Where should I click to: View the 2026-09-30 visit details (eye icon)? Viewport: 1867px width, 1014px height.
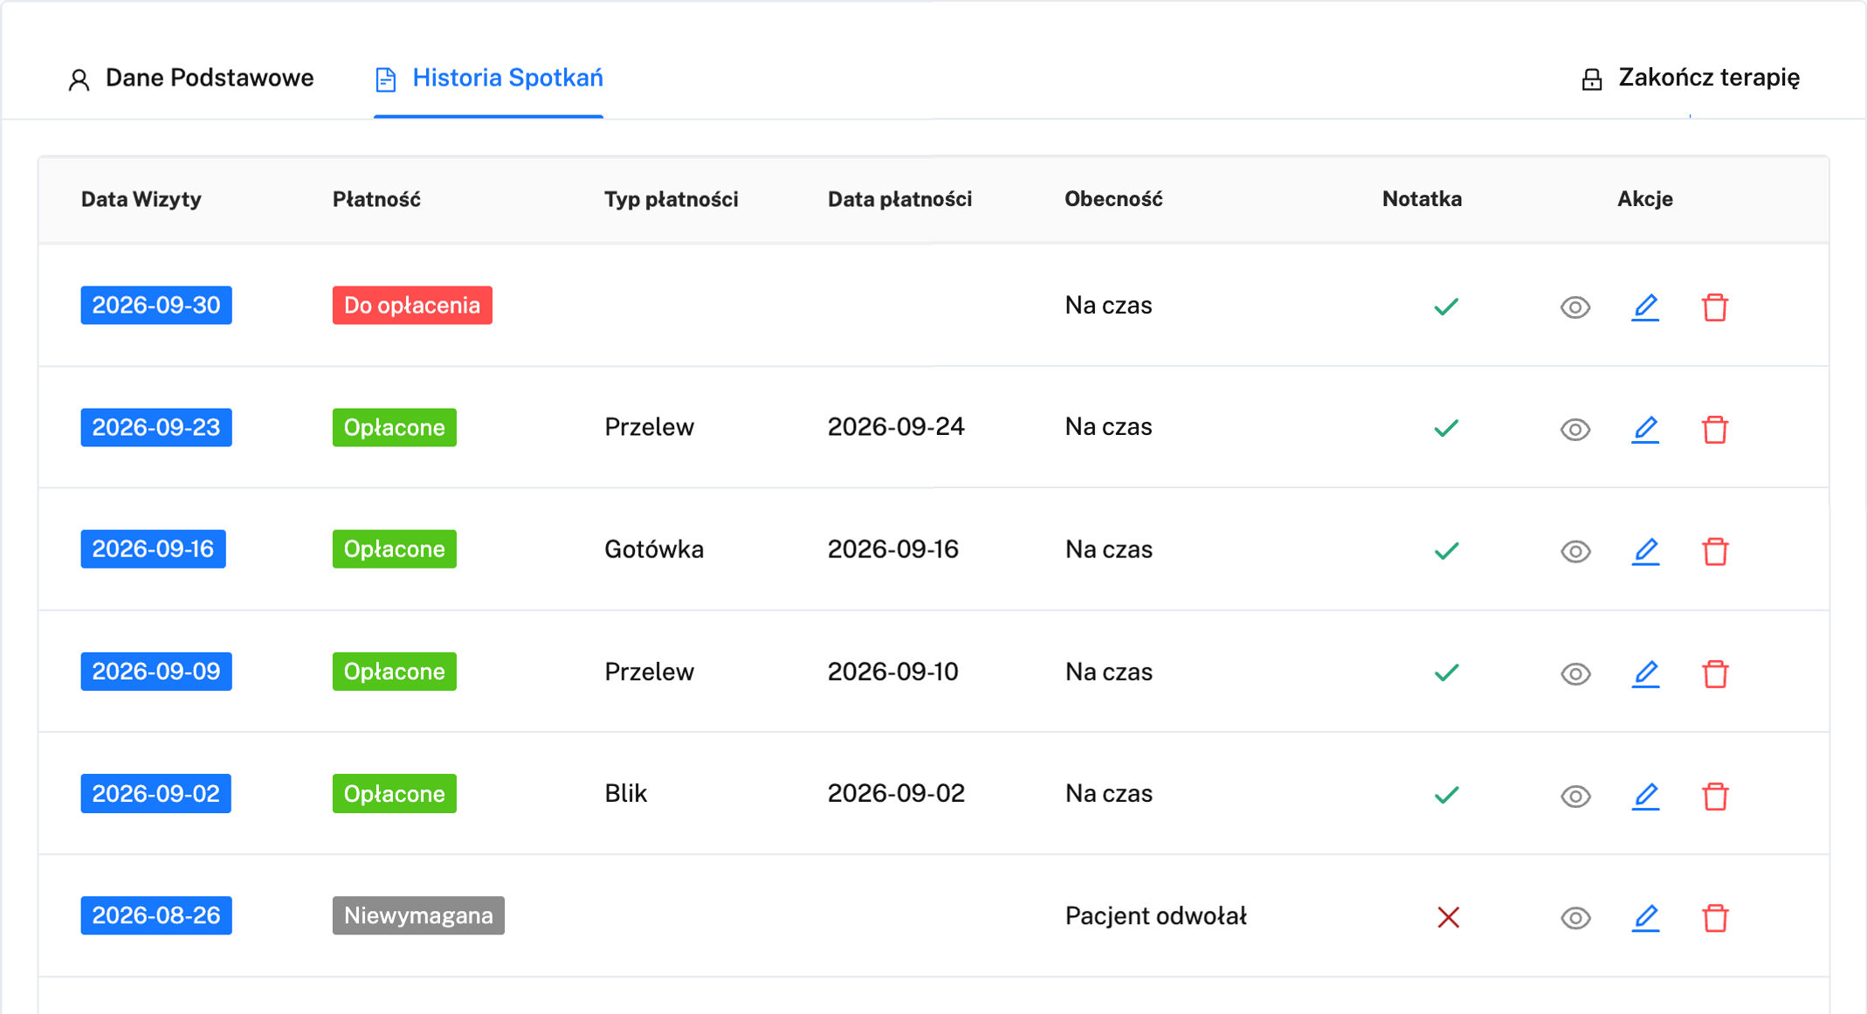(x=1575, y=307)
